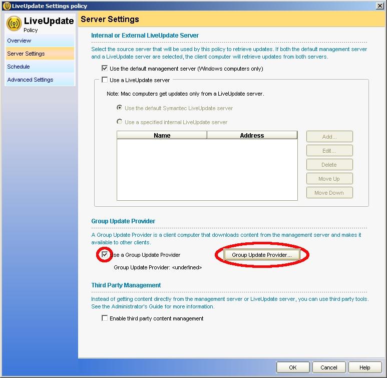Open the Group Update Provider... dialog
Image resolution: width=387 pixels, height=378 pixels.
262,255
